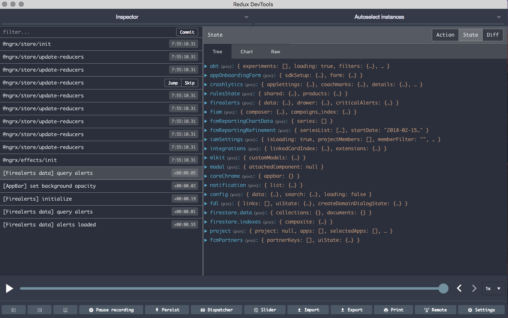The image size is (508, 318).
Task: Open the Autoselect instances dropdown
Action: [x=379, y=17]
